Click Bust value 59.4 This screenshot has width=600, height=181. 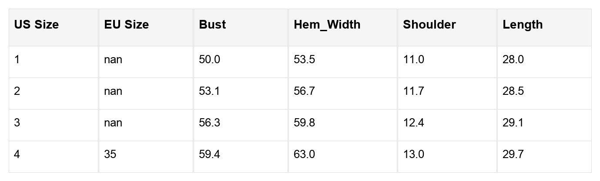(x=241, y=157)
